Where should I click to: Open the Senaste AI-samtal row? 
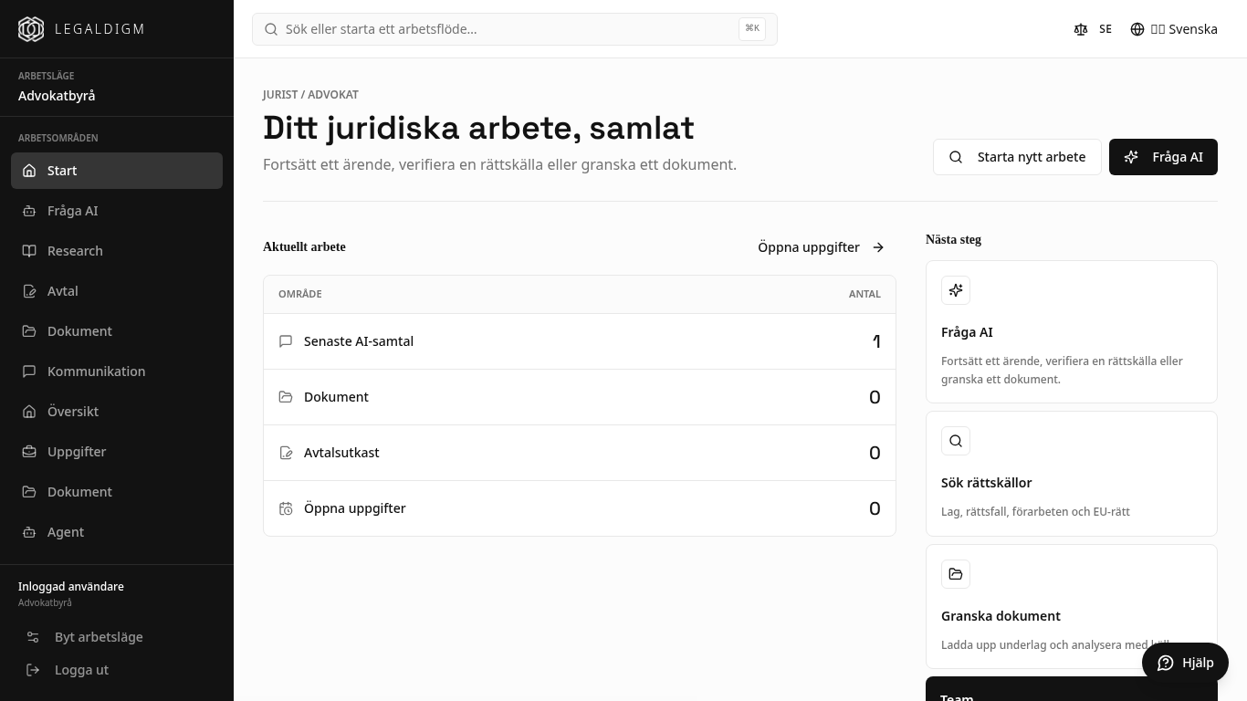coord(580,341)
